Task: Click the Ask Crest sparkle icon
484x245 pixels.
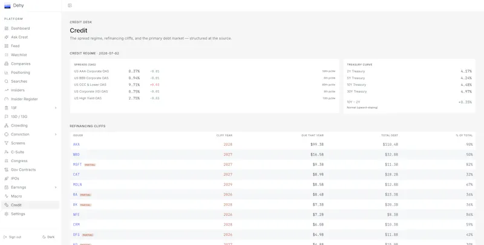Action: coord(6,37)
